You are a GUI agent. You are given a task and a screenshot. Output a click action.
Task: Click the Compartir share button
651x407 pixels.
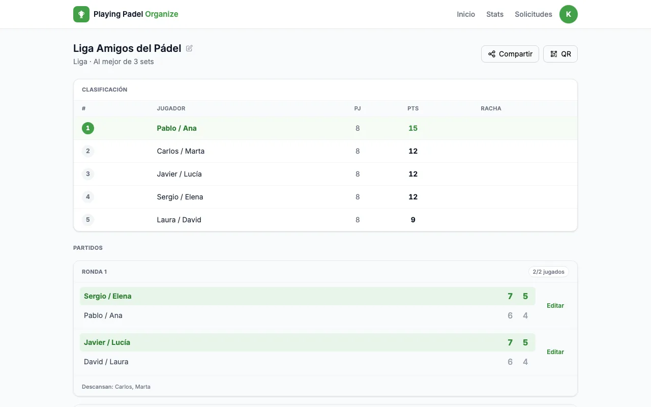click(510, 54)
